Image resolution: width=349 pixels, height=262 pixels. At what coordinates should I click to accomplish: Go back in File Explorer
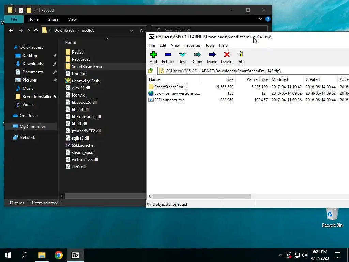11,30
